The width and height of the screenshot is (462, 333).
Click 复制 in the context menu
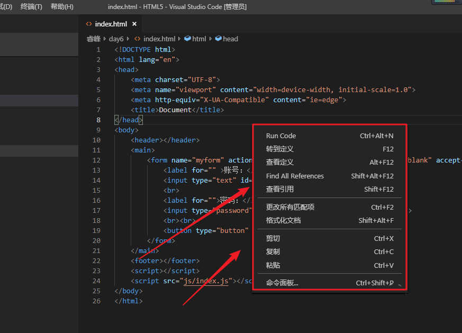pos(273,252)
